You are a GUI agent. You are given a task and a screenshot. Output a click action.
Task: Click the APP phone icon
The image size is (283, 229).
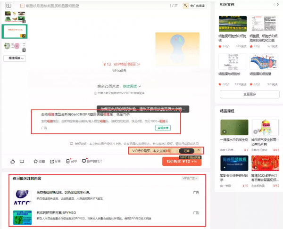(x=68, y=161)
